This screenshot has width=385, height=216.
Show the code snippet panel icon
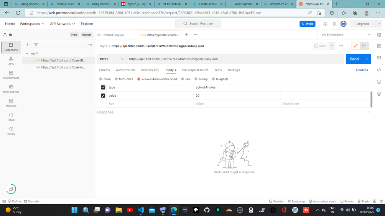pyautogui.click(x=379, y=70)
